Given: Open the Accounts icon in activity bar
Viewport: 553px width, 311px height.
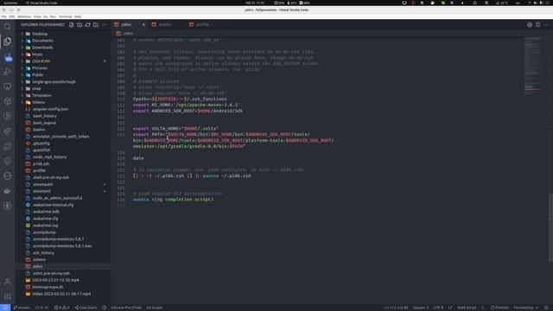Looking at the screenshot, I should pos(8,282).
